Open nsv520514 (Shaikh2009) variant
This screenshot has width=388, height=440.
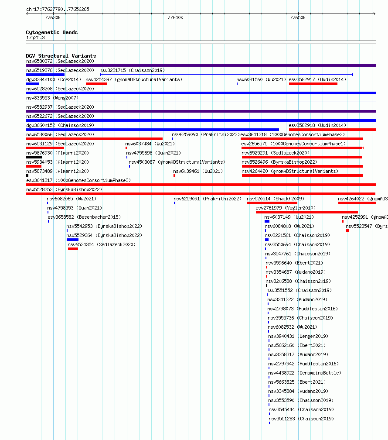point(276,199)
